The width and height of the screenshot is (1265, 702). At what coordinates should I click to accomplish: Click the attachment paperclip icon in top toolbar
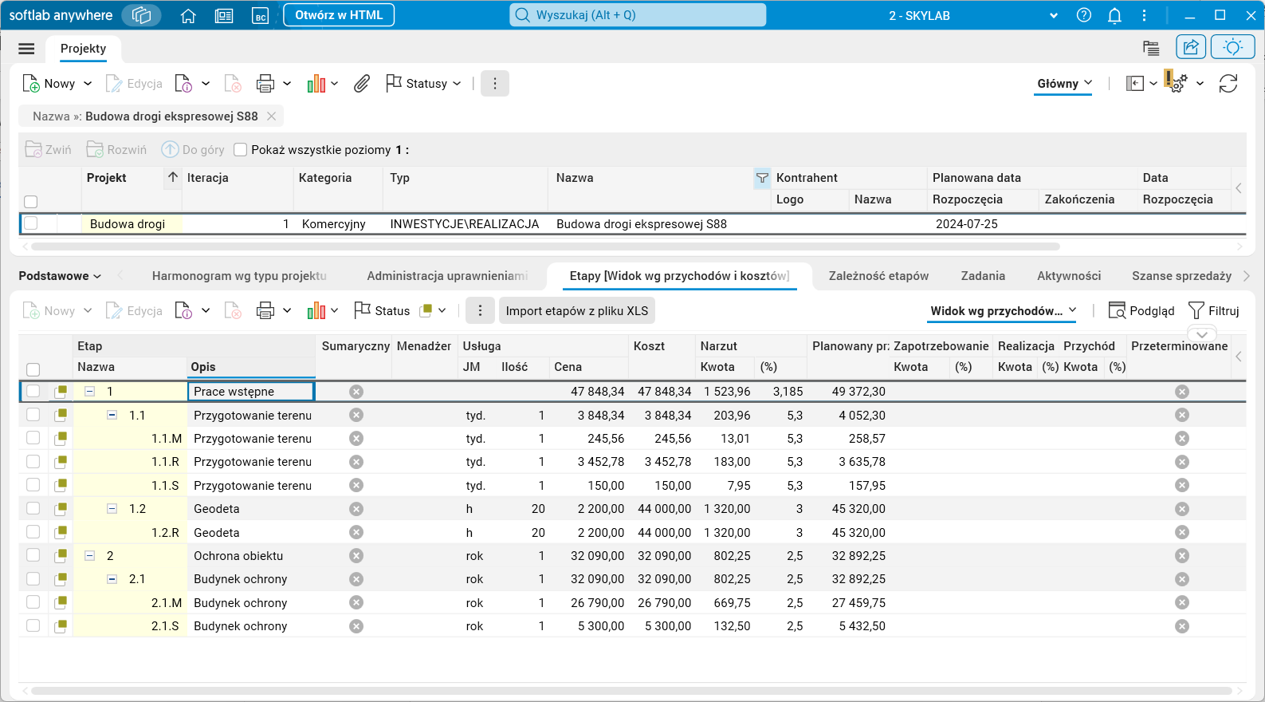[x=362, y=84]
